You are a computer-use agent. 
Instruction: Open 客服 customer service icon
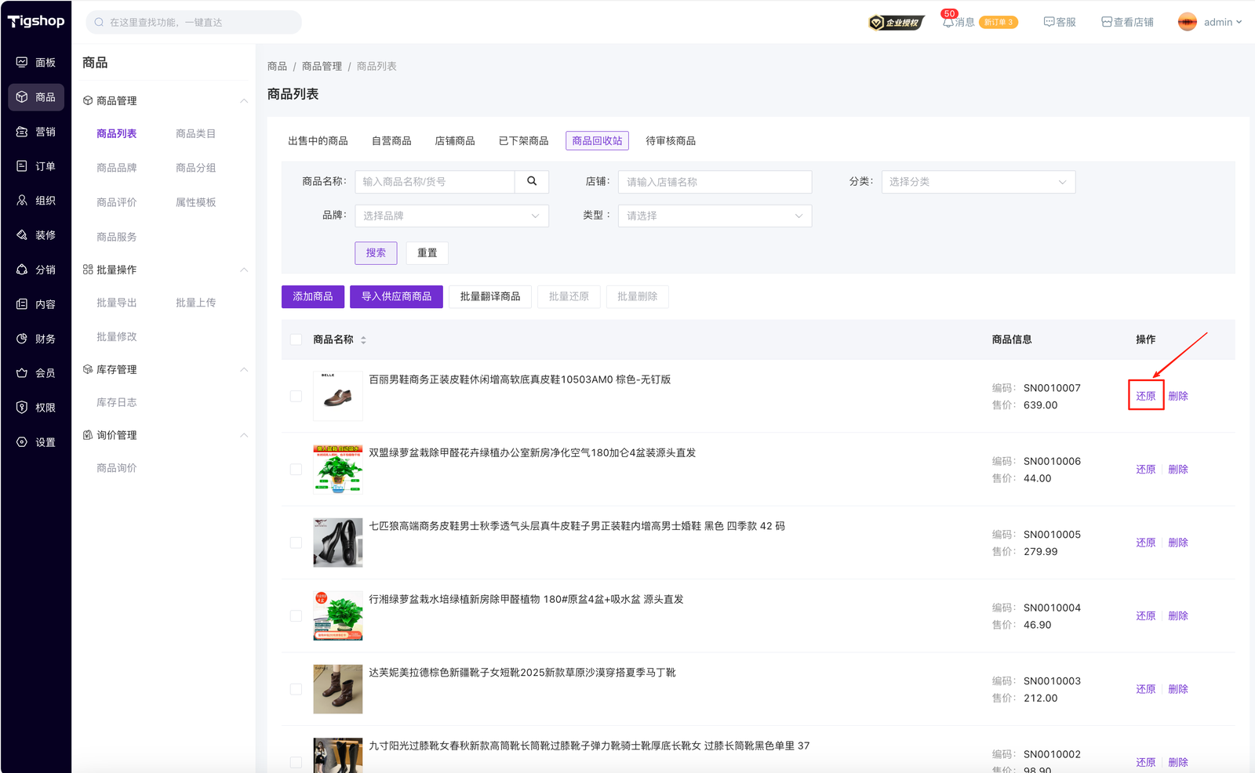click(x=1049, y=22)
